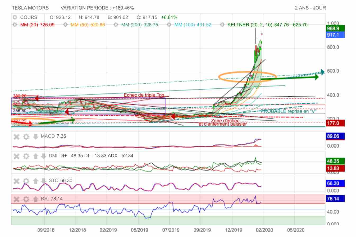Click the red 177.0 price tag
The width and height of the screenshot is (356, 237).
point(335,123)
